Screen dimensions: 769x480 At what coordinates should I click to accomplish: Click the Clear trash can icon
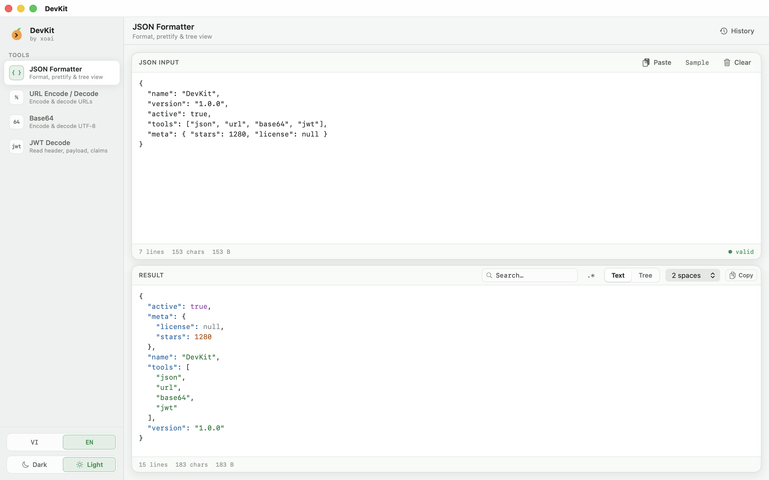(727, 63)
